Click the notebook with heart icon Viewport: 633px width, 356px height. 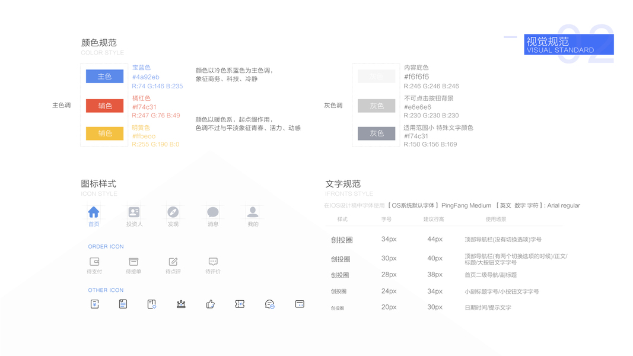pos(152,304)
